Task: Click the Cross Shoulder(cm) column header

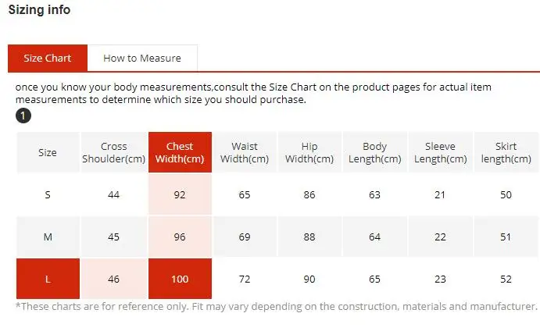Action: pos(114,152)
